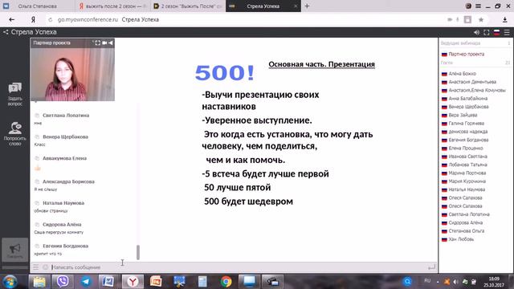Click the megaphone icon in left sidebar
The width and height of the screenshot is (514, 289).
[x=14, y=248]
